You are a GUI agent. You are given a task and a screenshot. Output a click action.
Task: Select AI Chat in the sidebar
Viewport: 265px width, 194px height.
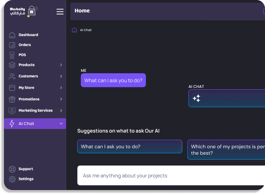coord(35,124)
